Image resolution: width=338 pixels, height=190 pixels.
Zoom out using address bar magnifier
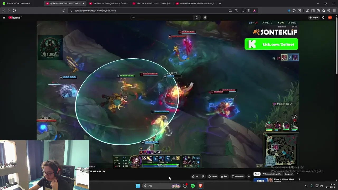(x=236, y=11)
